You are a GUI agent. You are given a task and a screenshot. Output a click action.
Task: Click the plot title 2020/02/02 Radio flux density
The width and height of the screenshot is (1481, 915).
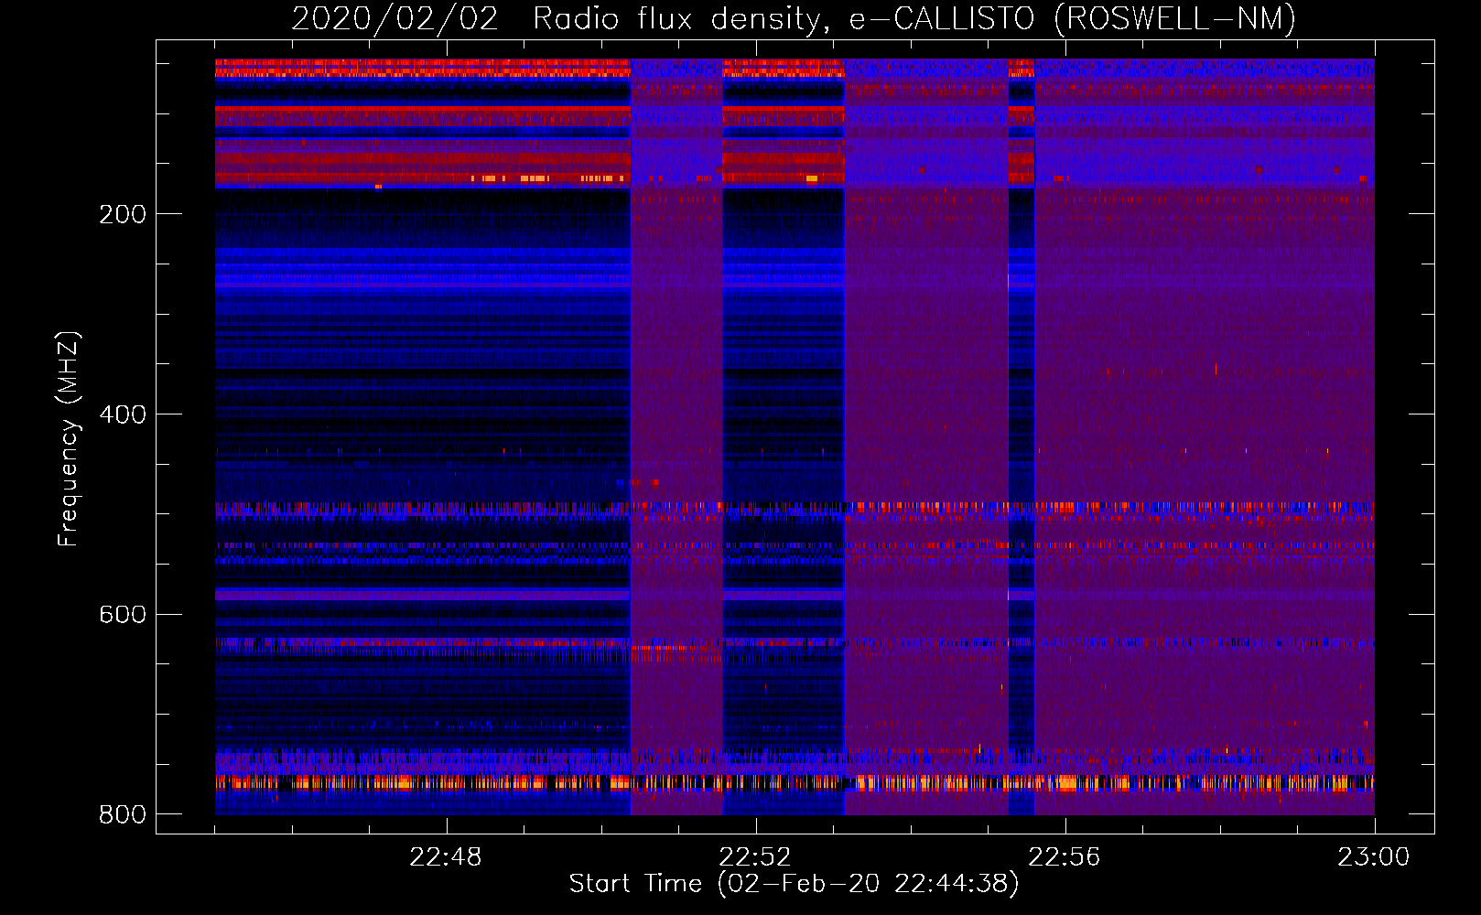point(794,18)
